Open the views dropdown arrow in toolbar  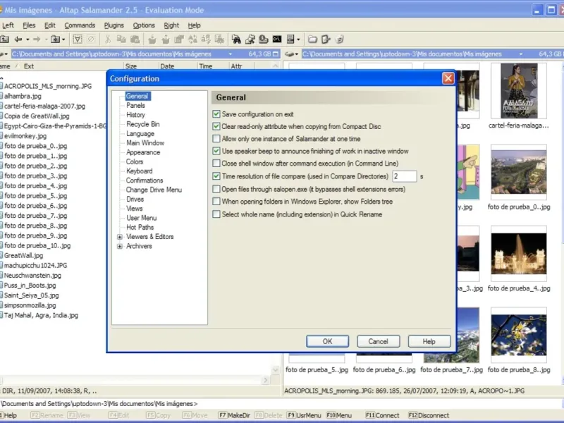[x=299, y=39]
